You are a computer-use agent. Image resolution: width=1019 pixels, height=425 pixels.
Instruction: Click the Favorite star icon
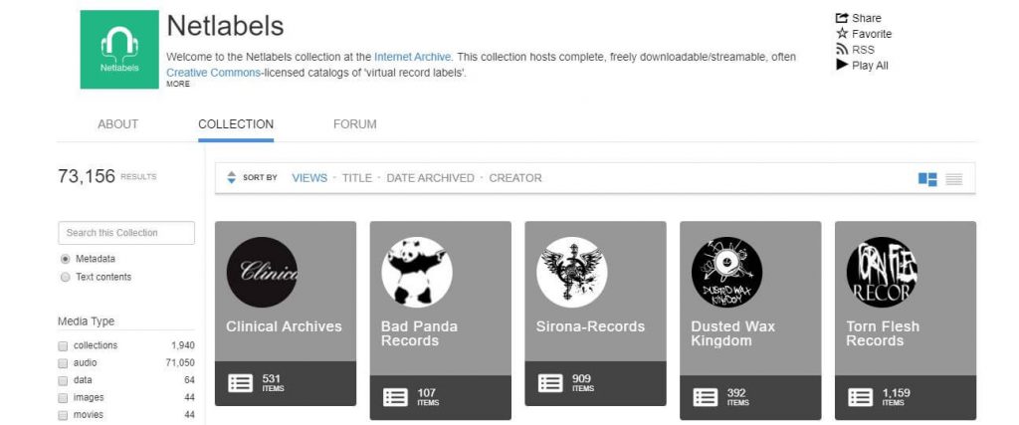(842, 34)
